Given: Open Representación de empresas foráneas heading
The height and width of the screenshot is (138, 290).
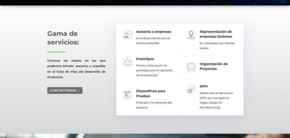Looking at the screenshot, I should point(215,34).
